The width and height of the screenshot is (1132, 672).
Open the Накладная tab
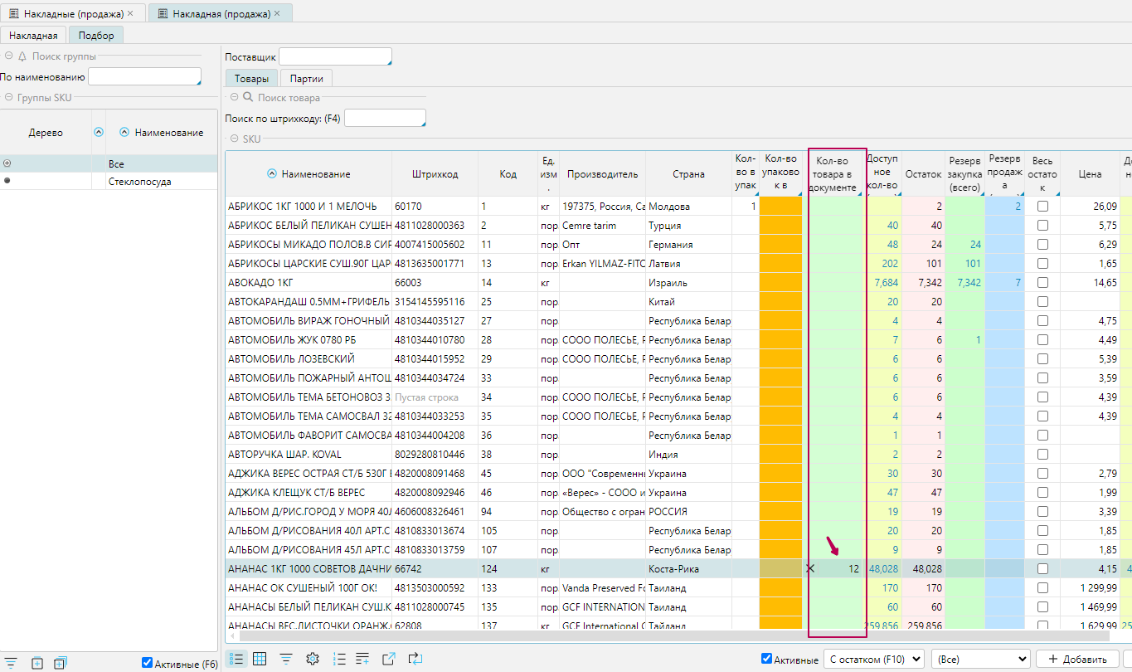click(33, 35)
